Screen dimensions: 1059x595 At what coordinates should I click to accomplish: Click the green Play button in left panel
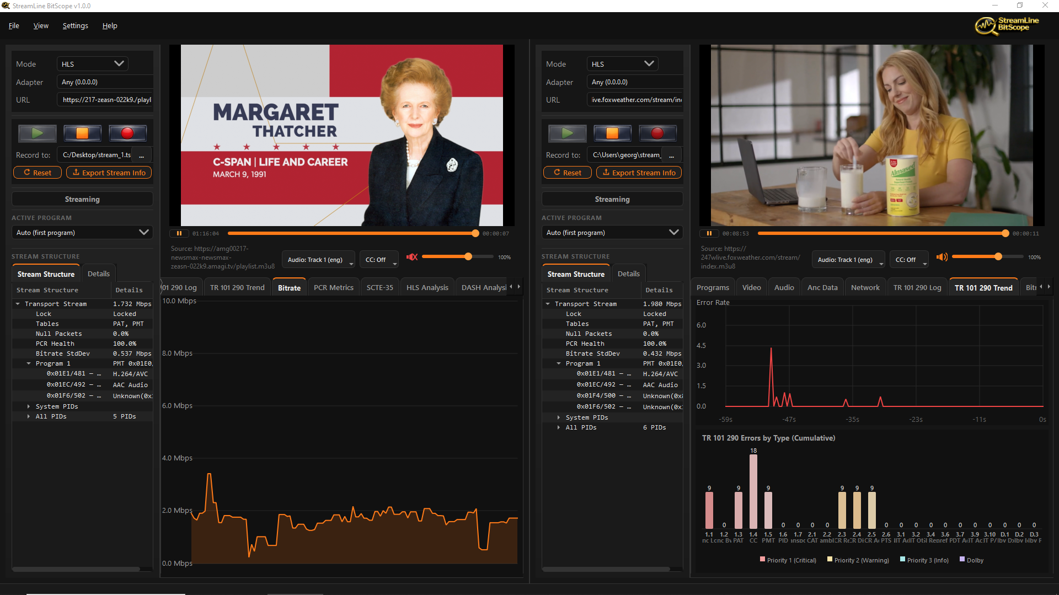coord(37,133)
